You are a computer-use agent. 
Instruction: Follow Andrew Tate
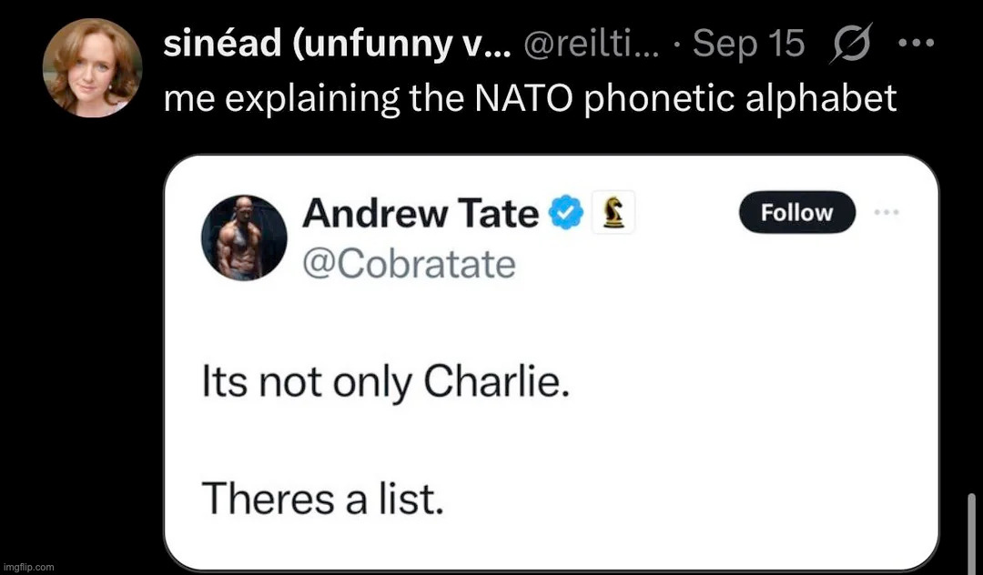pos(796,213)
